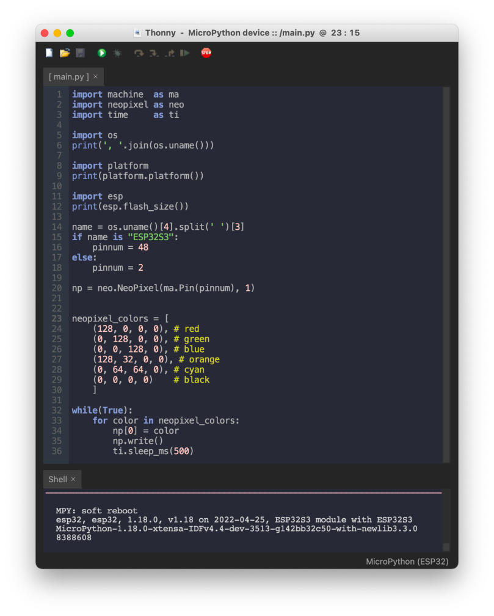Create a new file with toolbar icon

49,53
